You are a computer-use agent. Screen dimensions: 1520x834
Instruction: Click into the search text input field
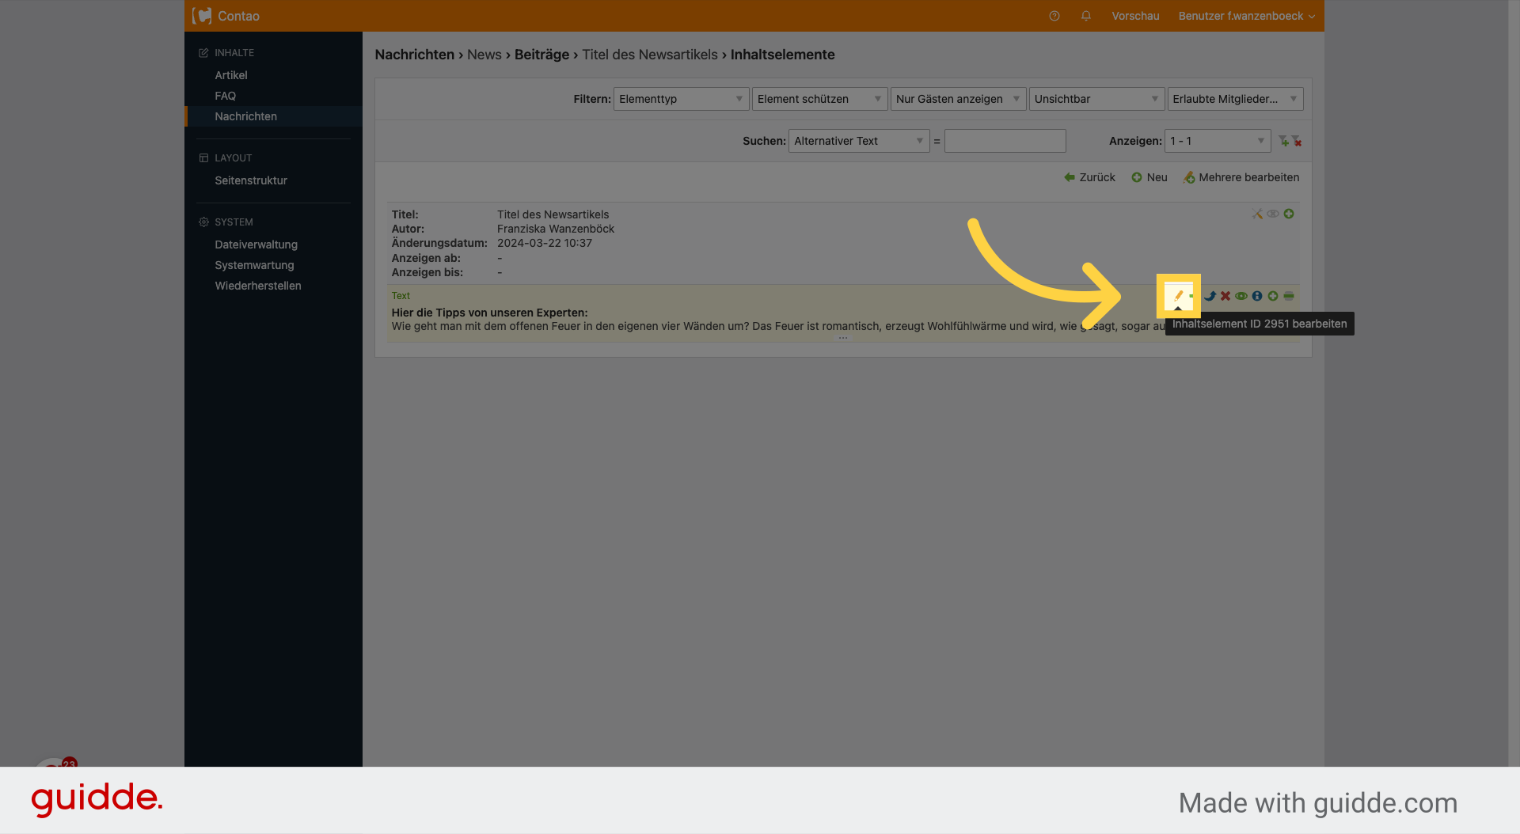pyautogui.click(x=1005, y=141)
